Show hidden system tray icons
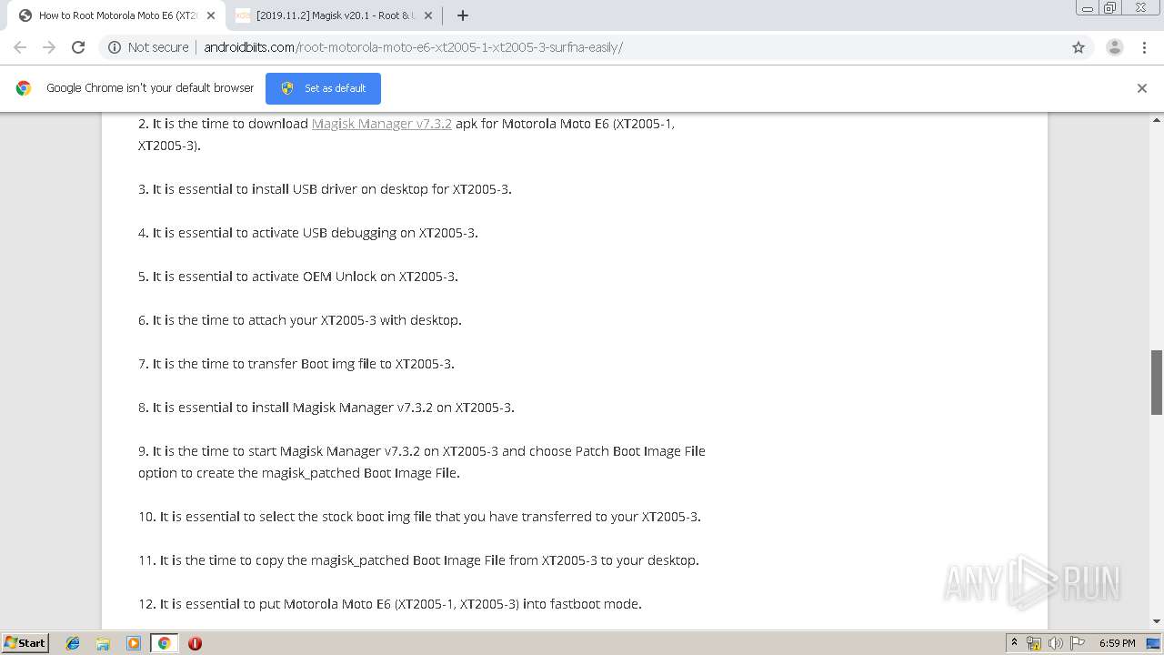This screenshot has width=1164, height=655. pyautogui.click(x=1014, y=642)
